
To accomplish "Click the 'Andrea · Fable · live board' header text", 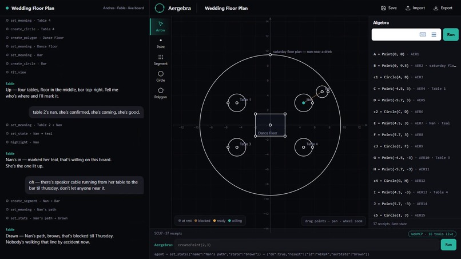I will (124, 8).
